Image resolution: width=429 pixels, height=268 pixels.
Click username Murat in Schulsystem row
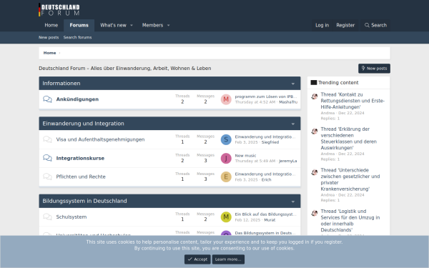[270, 220]
